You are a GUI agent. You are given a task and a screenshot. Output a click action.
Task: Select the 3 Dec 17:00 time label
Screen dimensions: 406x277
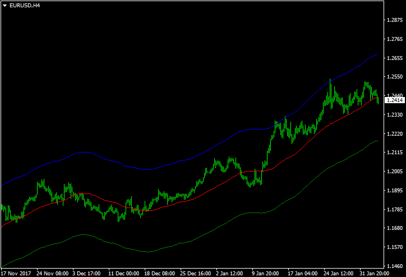click(86, 273)
